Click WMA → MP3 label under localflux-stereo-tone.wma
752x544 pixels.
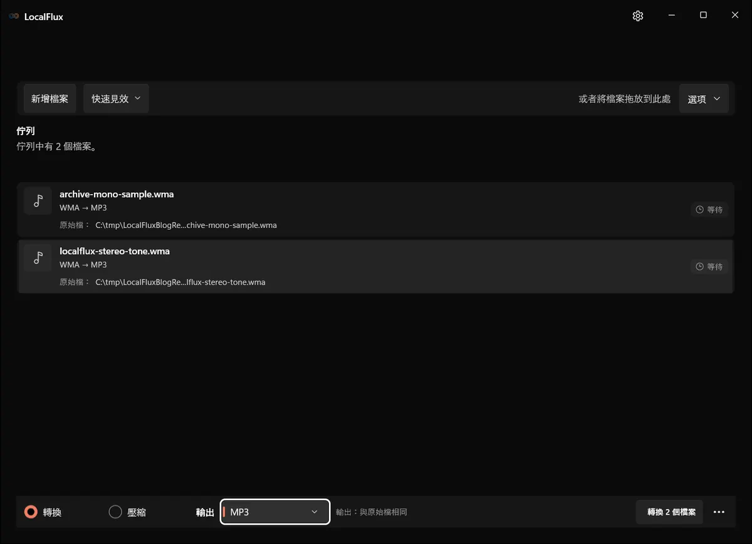coord(83,265)
